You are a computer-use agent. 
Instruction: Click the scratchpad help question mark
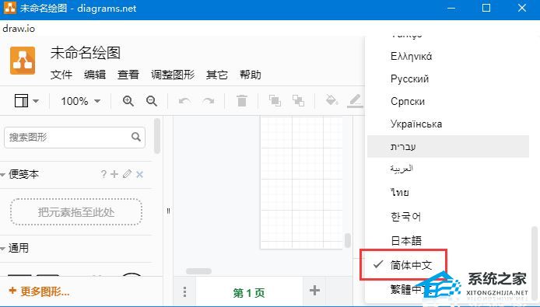click(103, 174)
